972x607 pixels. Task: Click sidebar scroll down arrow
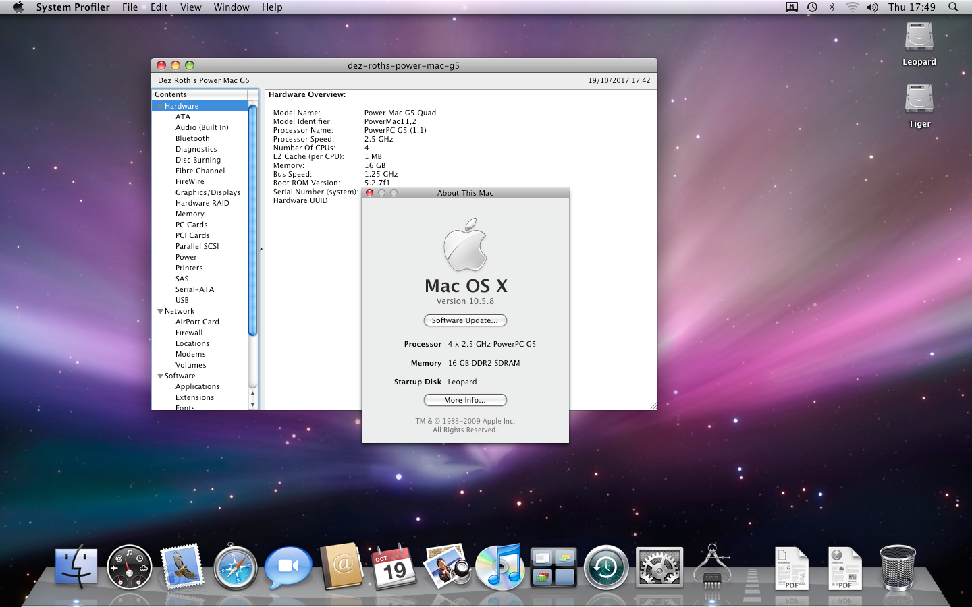pyautogui.click(x=253, y=405)
